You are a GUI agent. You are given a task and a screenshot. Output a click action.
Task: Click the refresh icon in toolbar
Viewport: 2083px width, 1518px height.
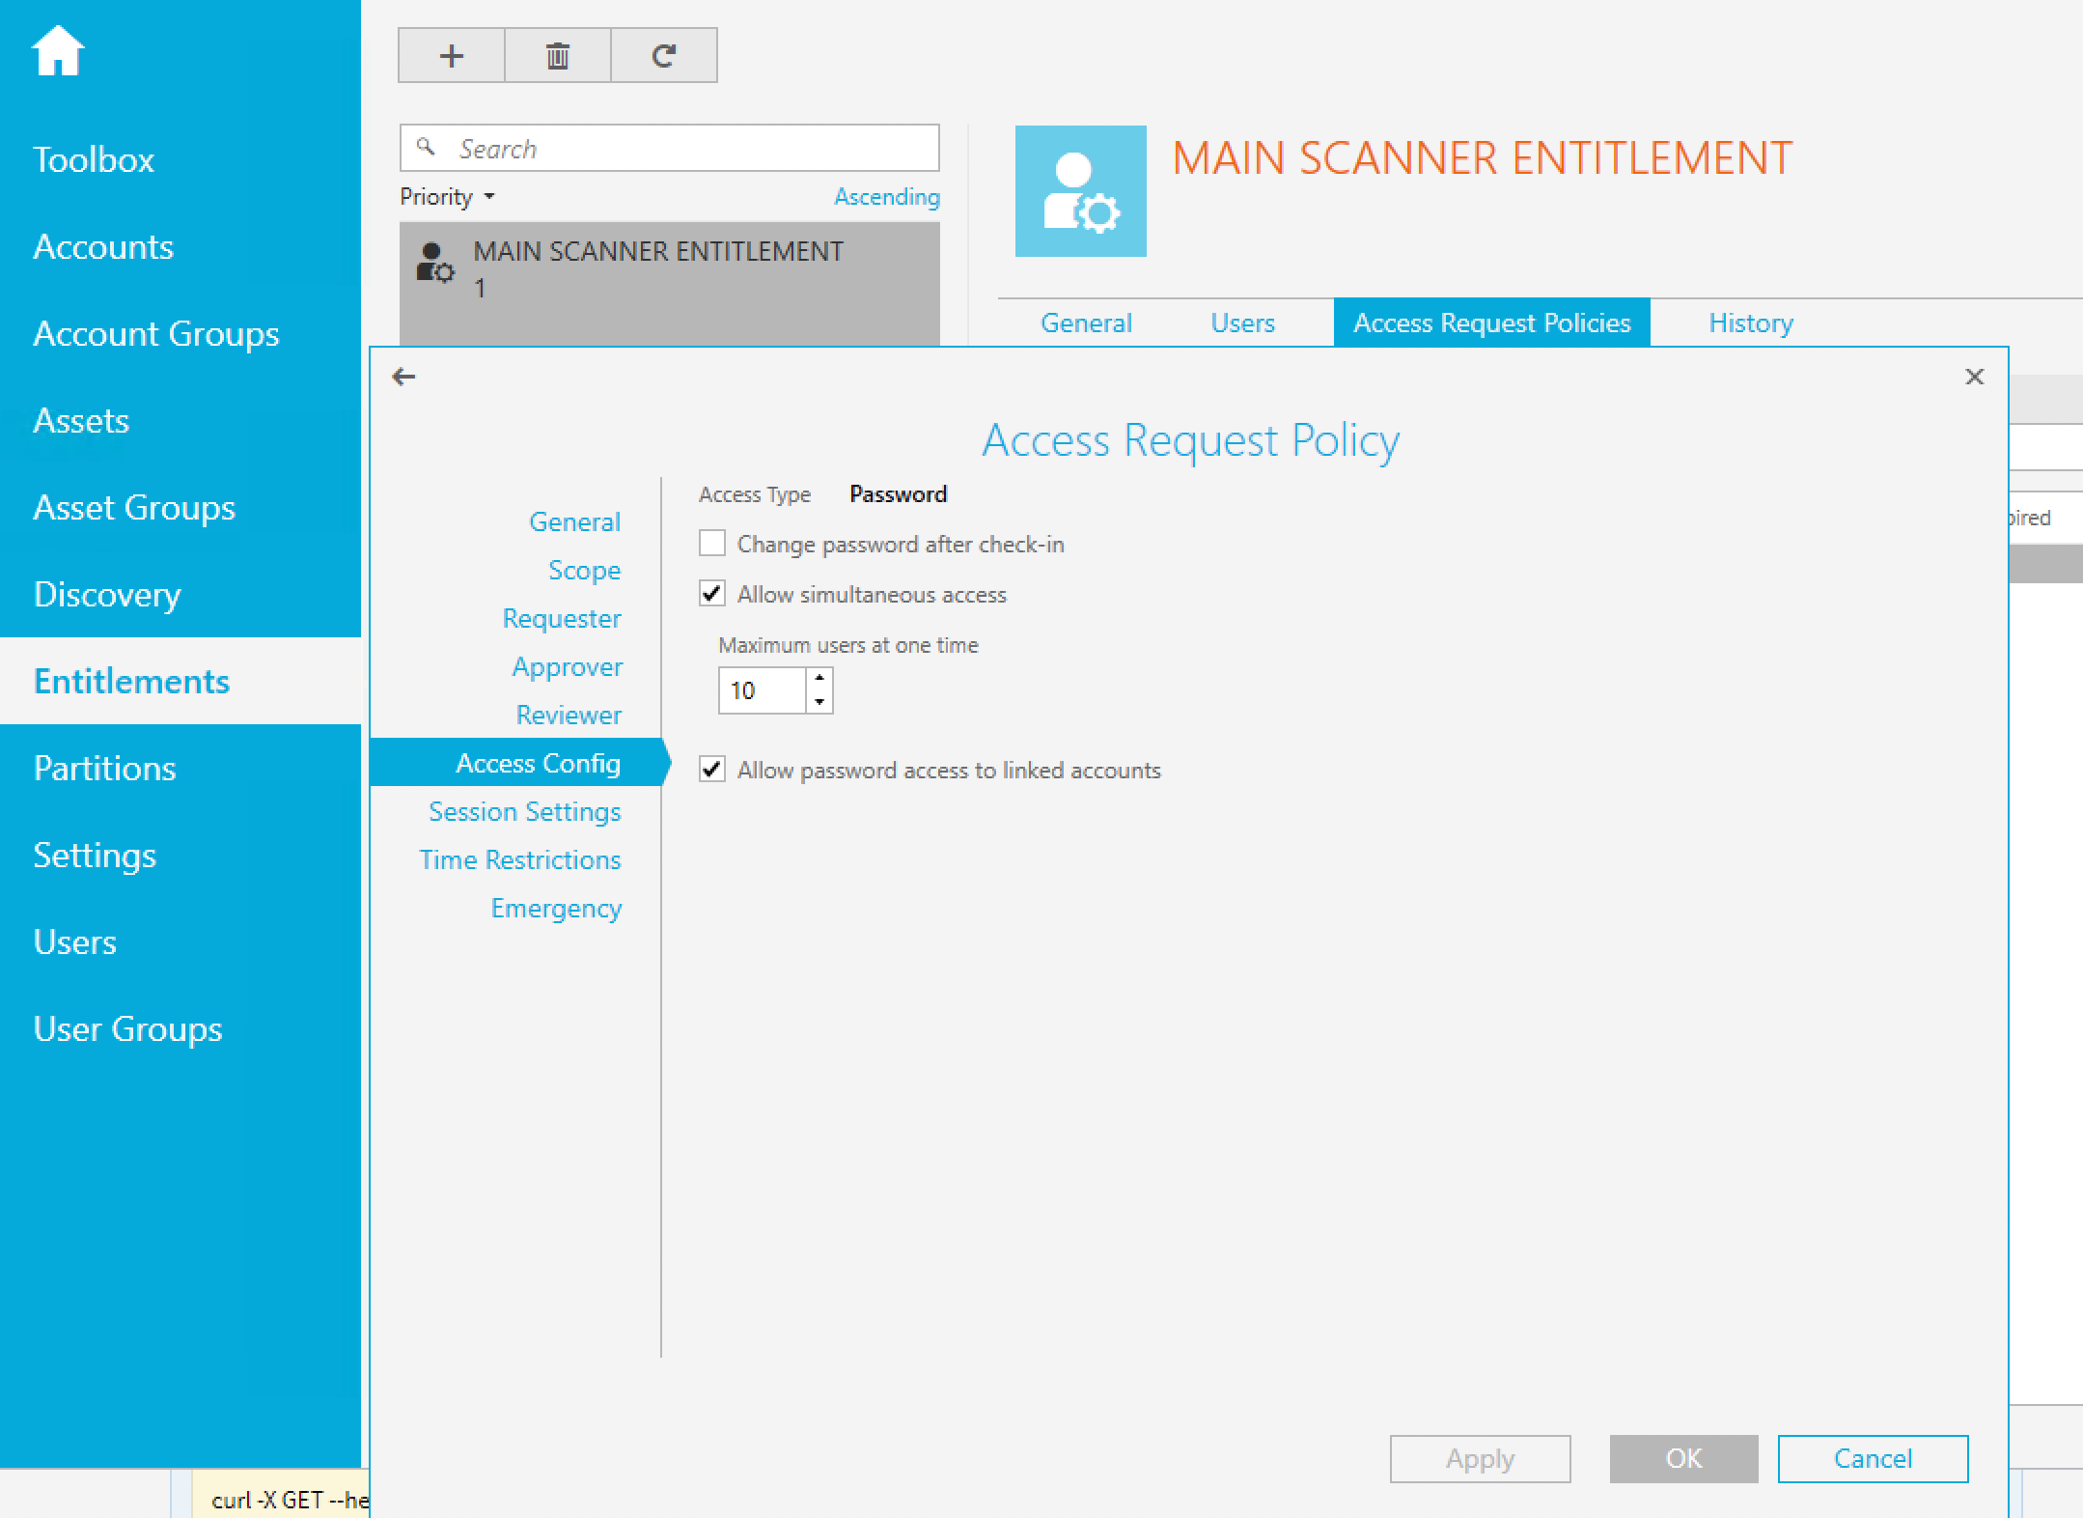tap(663, 56)
